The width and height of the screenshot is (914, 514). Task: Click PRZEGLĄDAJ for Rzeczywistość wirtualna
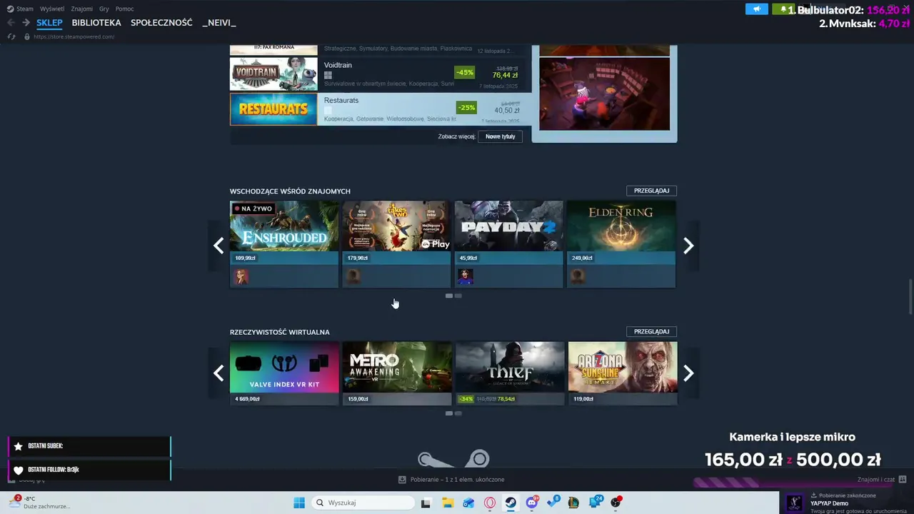651,331
